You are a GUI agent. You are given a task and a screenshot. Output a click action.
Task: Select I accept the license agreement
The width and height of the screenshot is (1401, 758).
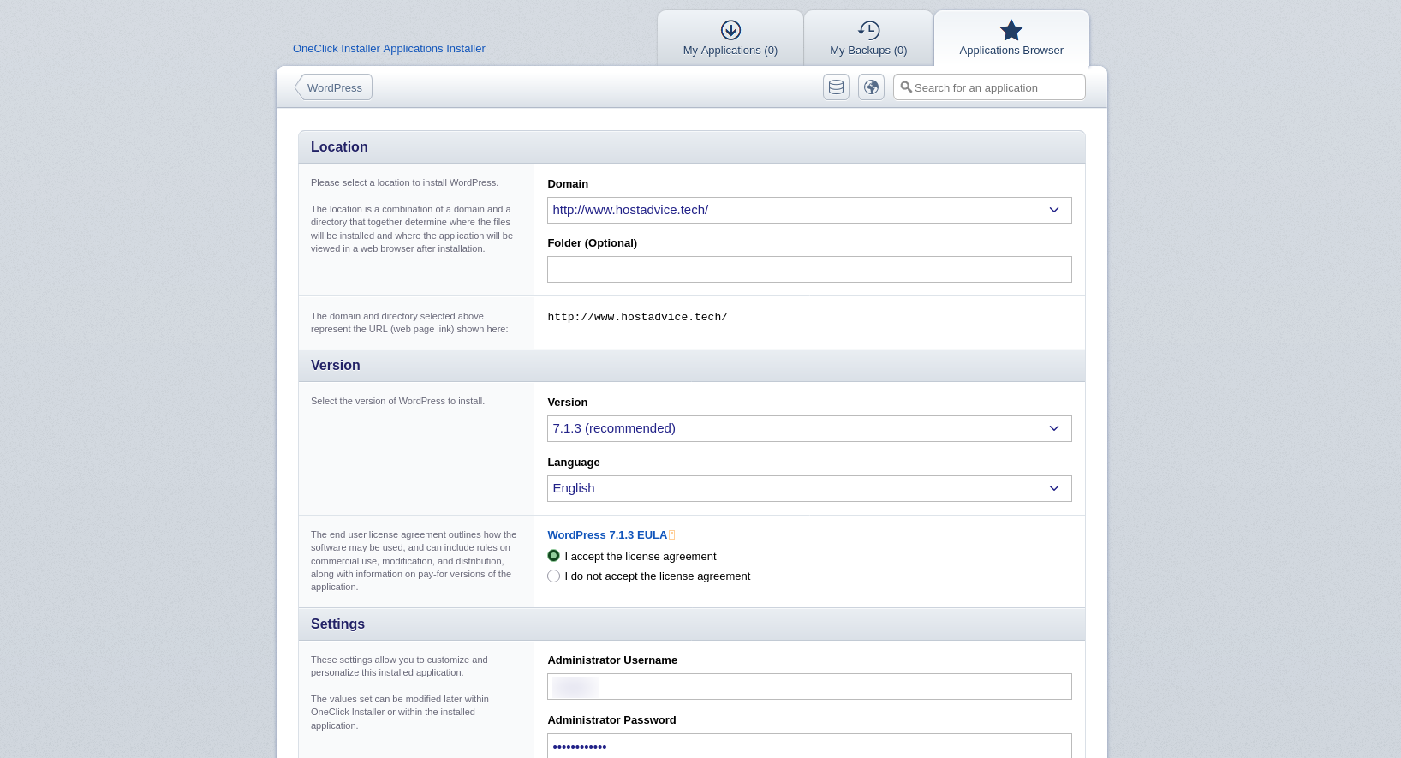pyautogui.click(x=553, y=556)
